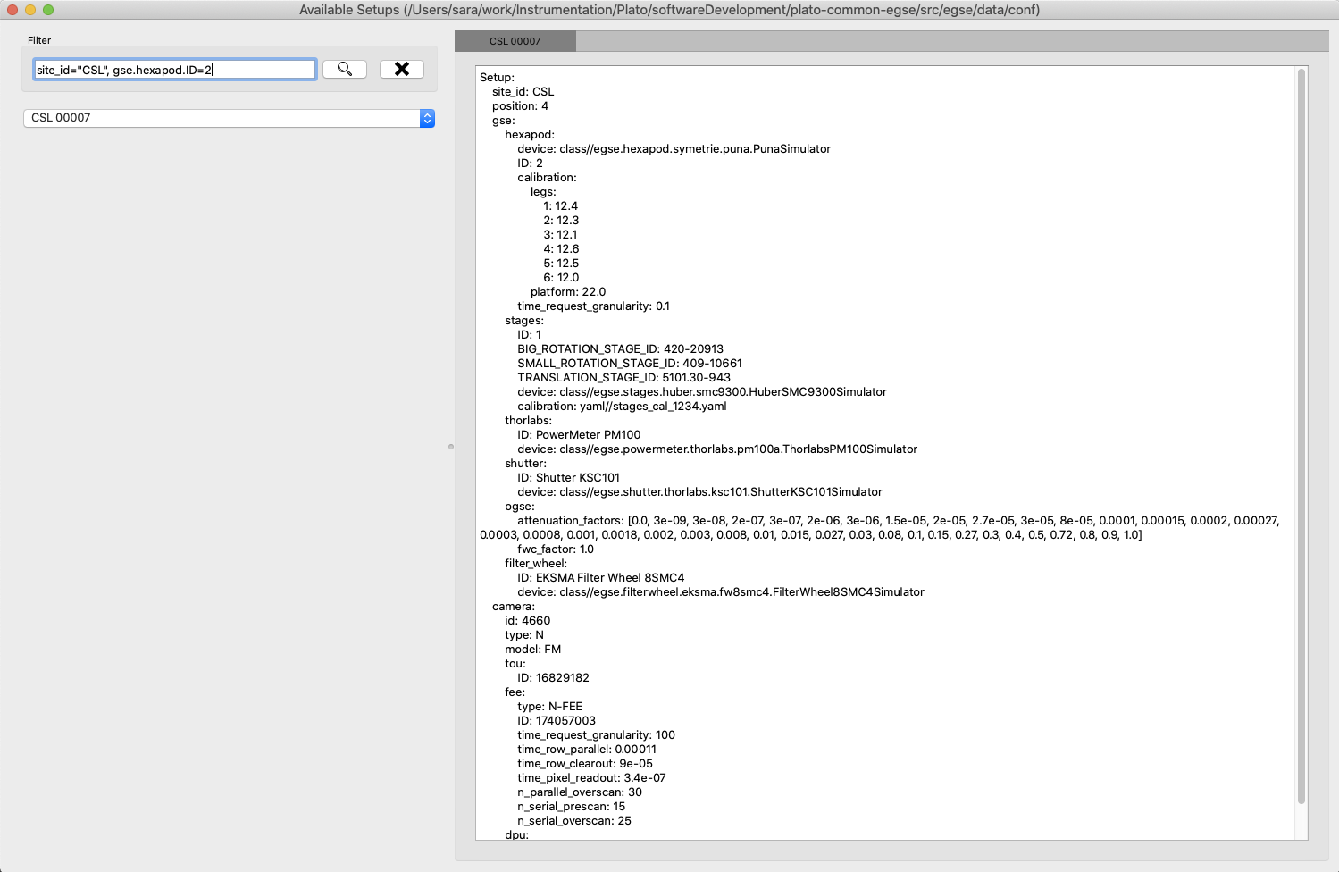Click the 'type: N-FEE' line

coord(550,707)
